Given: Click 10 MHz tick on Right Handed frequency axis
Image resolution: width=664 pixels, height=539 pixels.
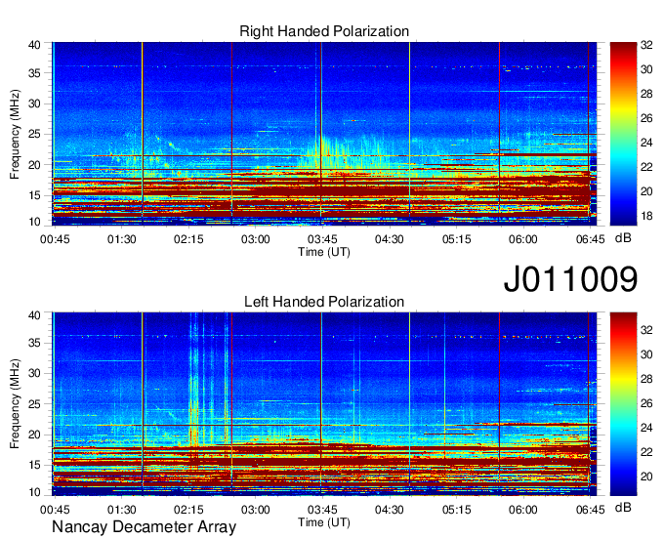Looking at the screenshot, I should tap(34, 222).
